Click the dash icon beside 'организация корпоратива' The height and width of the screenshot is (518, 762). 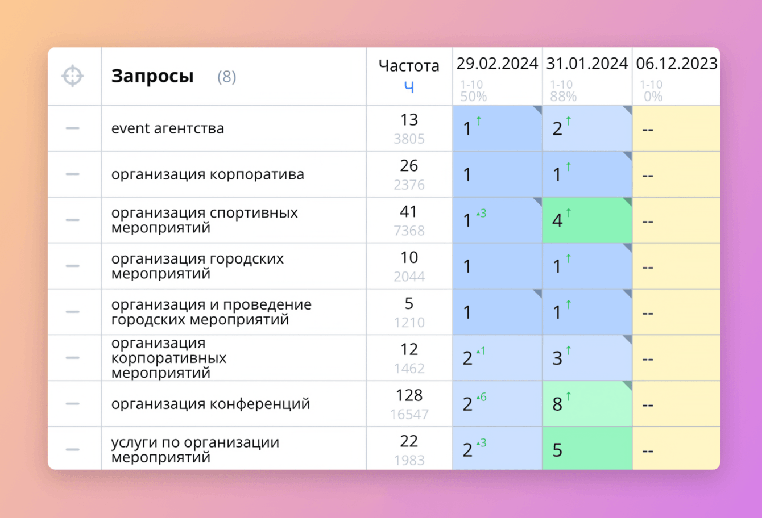coord(73,174)
